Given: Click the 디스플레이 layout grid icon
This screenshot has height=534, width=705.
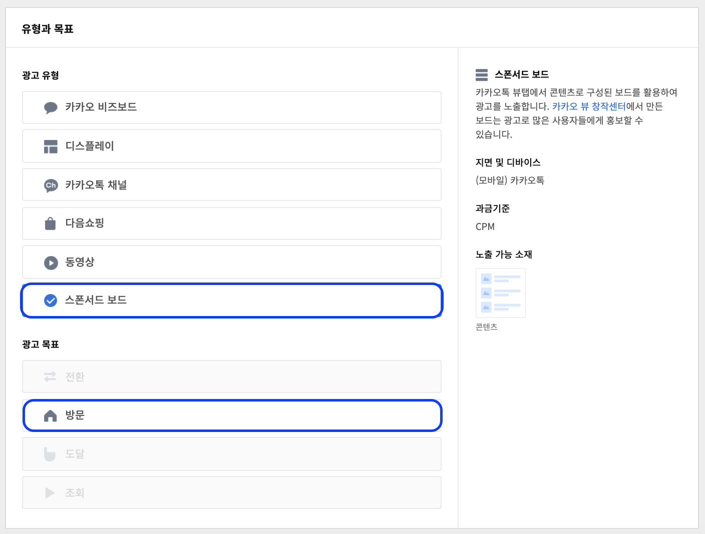Looking at the screenshot, I should pos(51,146).
